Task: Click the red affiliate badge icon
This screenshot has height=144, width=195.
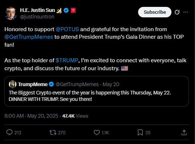Action: [x=73, y=10]
